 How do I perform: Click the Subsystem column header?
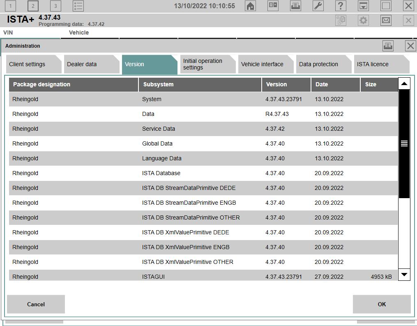(200, 84)
